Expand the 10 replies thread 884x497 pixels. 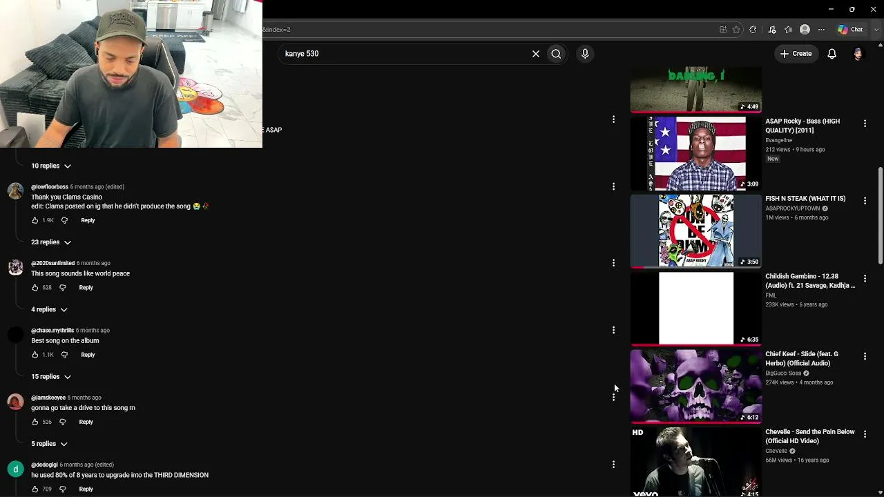pyautogui.click(x=51, y=166)
